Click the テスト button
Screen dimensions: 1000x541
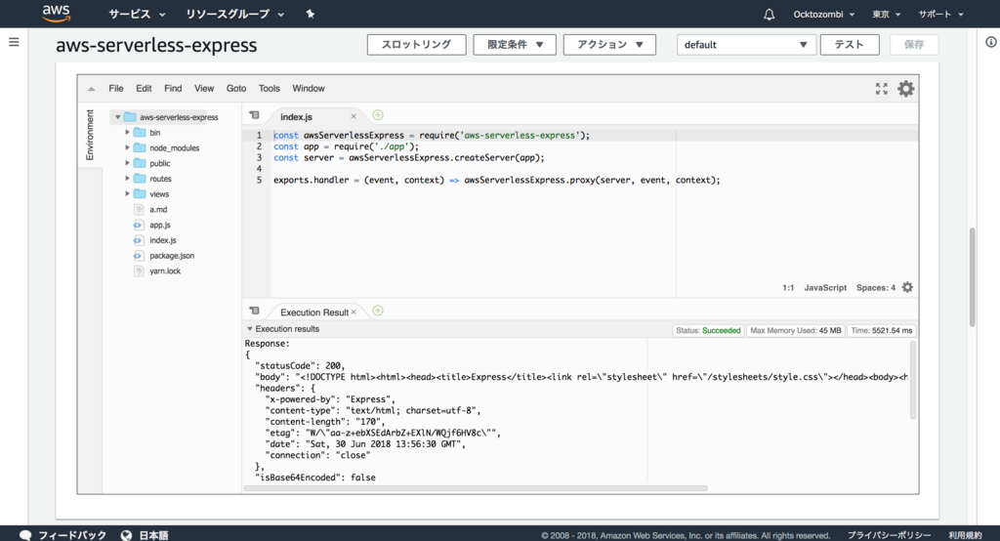point(850,45)
